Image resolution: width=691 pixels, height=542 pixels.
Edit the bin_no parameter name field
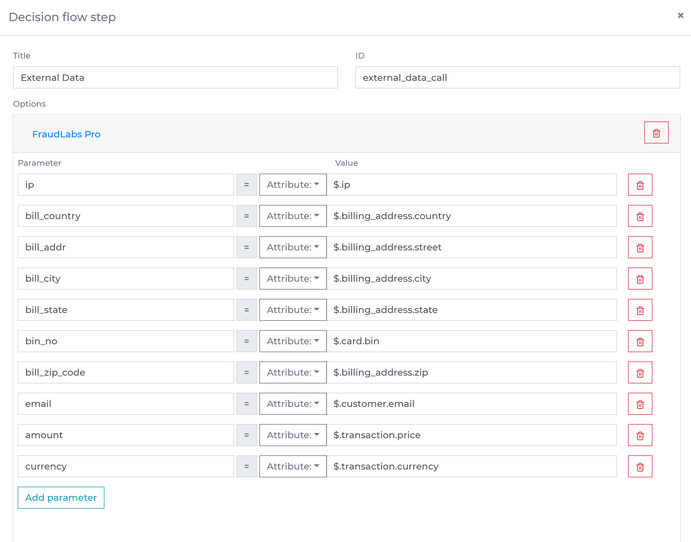[x=126, y=341]
